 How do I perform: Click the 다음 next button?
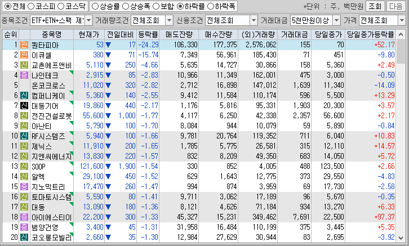395,6
